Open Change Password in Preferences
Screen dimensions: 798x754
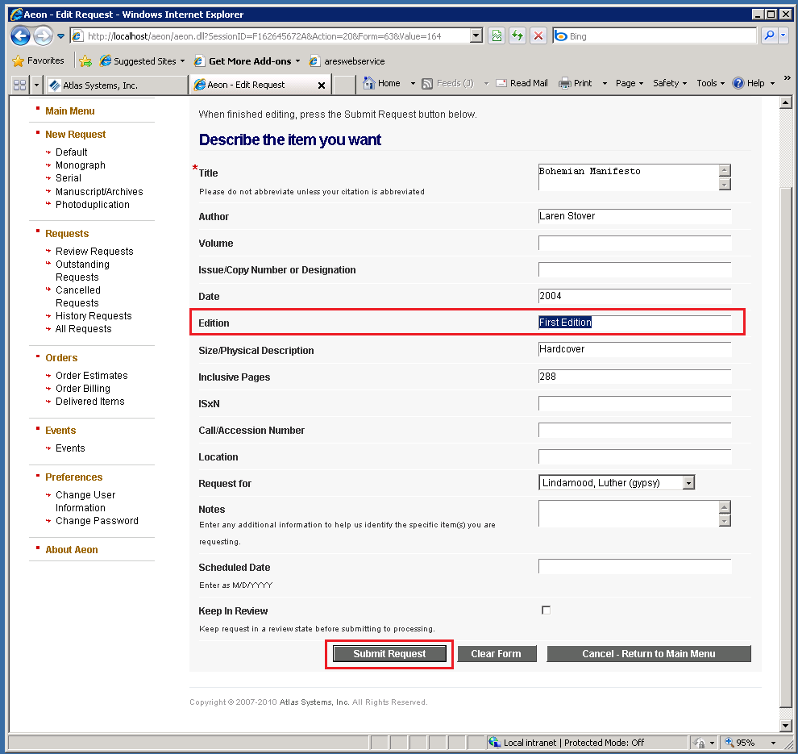97,521
